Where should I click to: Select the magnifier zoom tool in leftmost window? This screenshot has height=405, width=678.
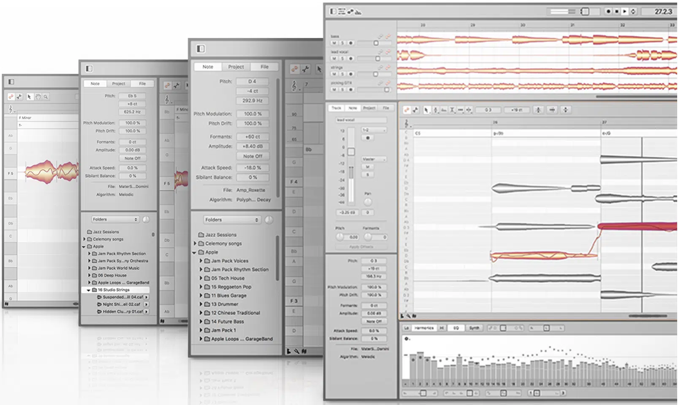(x=46, y=97)
